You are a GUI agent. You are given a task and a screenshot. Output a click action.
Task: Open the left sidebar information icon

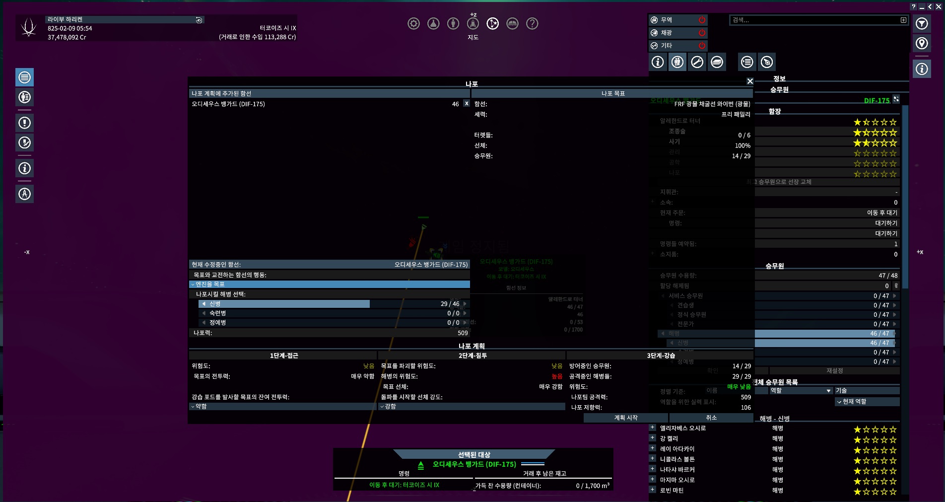(x=25, y=168)
